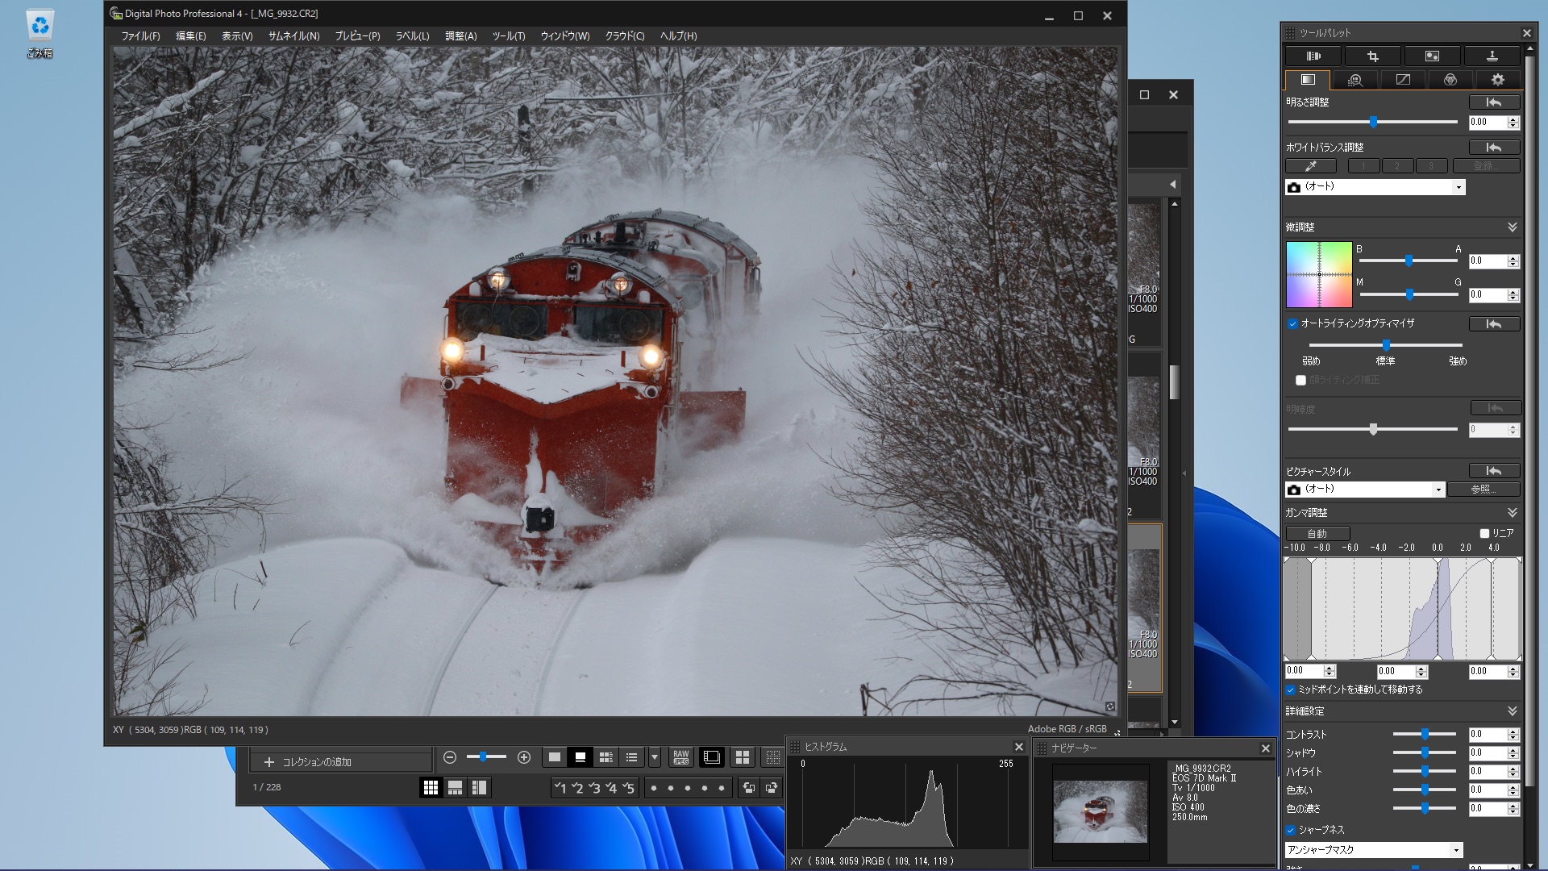This screenshot has height=871, width=1548.
Task: Select the multi-image four-grid icon
Action: [743, 757]
